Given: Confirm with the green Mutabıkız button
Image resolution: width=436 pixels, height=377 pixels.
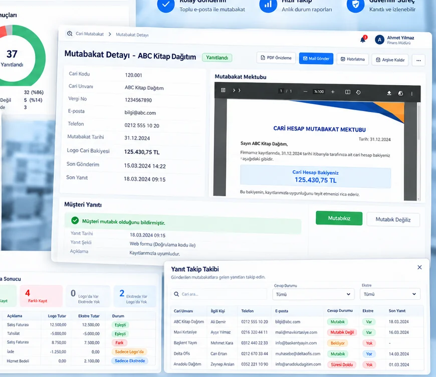Looking at the screenshot, I should pyautogui.click(x=339, y=218).
